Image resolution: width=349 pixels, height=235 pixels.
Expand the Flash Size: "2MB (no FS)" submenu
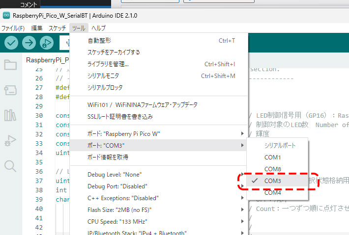(x=158, y=210)
